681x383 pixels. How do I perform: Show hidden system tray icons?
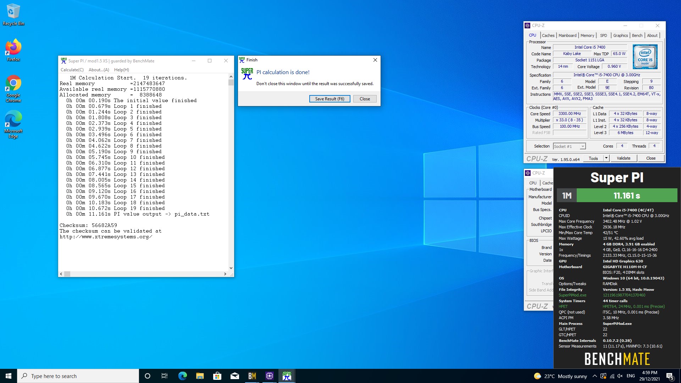tap(594, 376)
